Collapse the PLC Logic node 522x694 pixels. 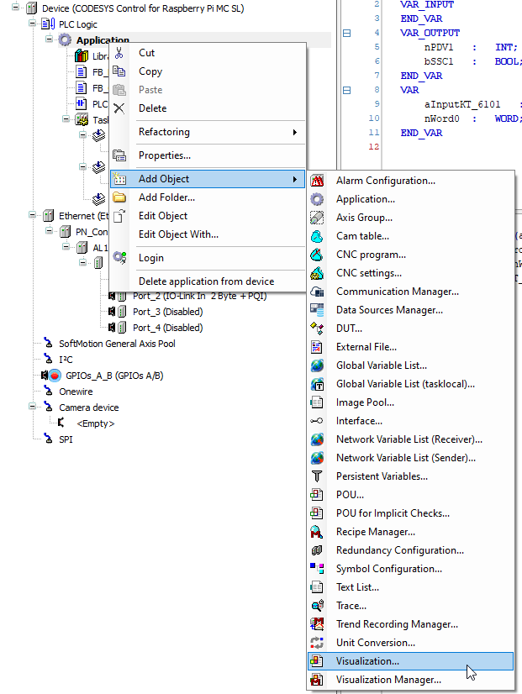pos(32,23)
